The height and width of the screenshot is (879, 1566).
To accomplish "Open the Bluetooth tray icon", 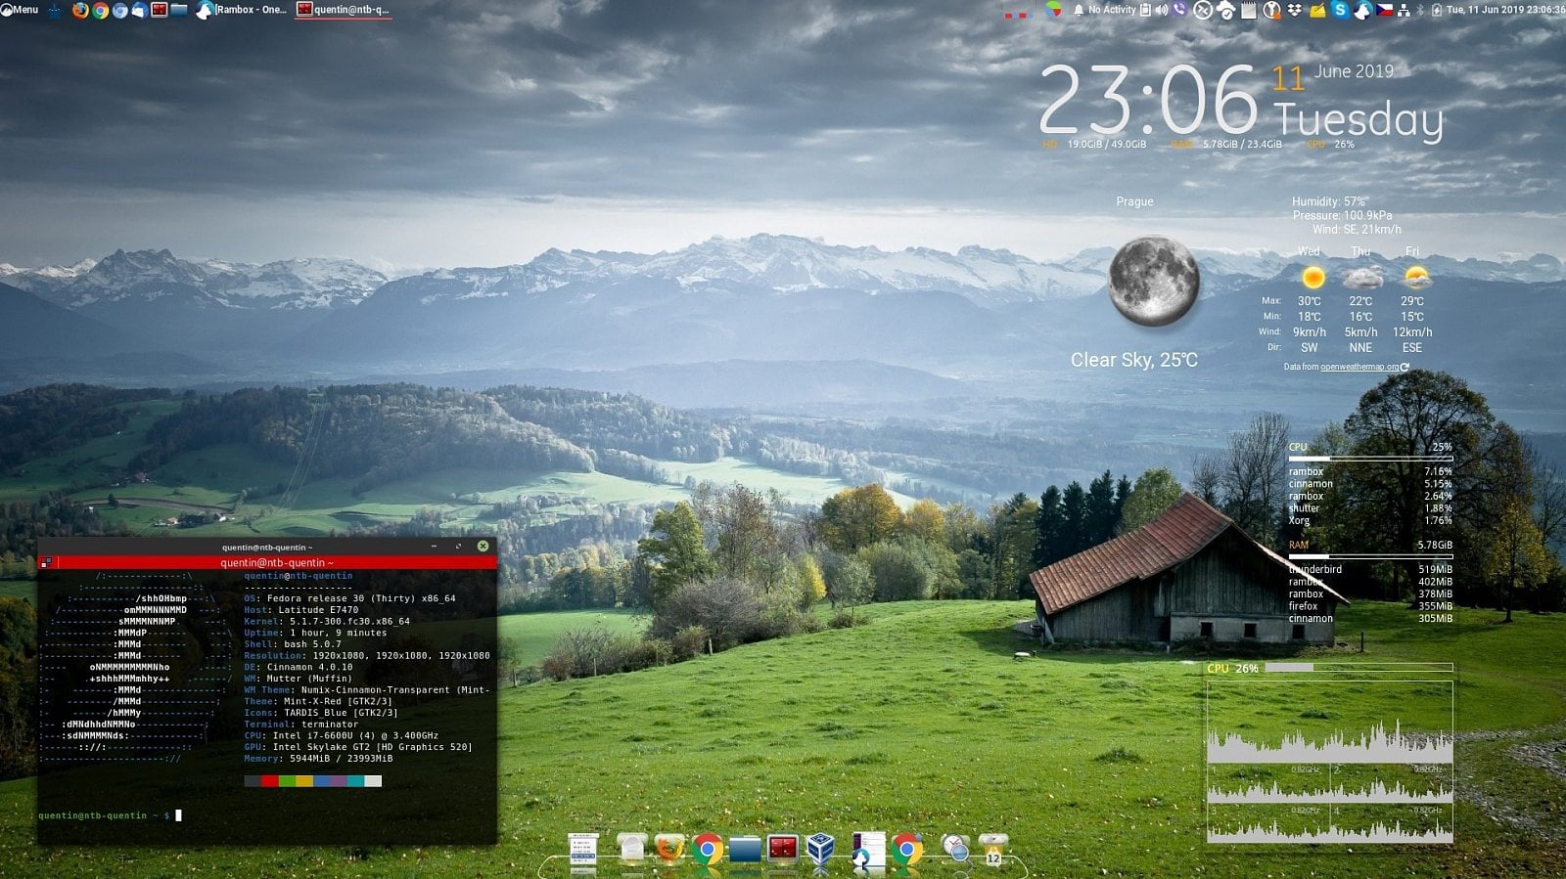I will click(1420, 10).
